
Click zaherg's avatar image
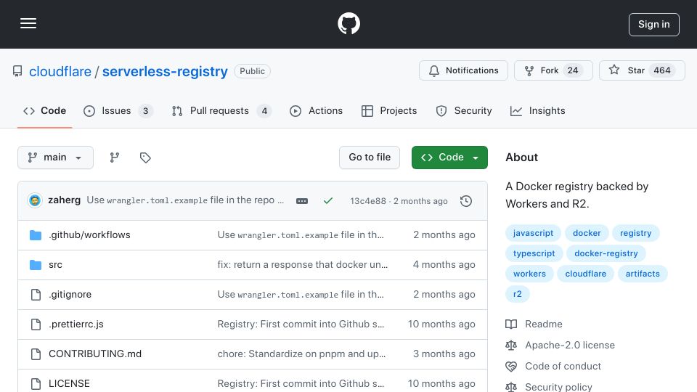(x=35, y=200)
